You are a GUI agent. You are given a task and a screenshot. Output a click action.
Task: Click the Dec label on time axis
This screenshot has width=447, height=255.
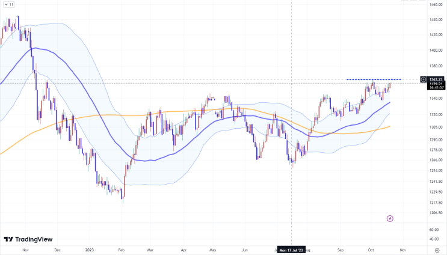click(x=58, y=250)
